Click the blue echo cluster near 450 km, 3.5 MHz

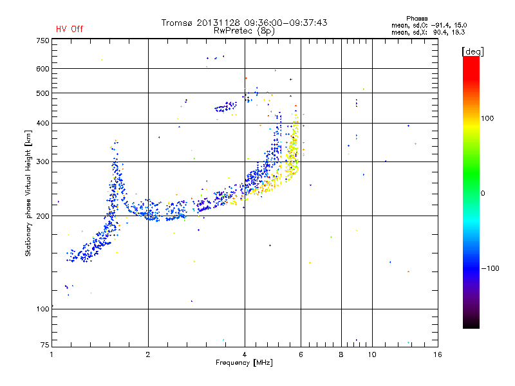(226, 107)
